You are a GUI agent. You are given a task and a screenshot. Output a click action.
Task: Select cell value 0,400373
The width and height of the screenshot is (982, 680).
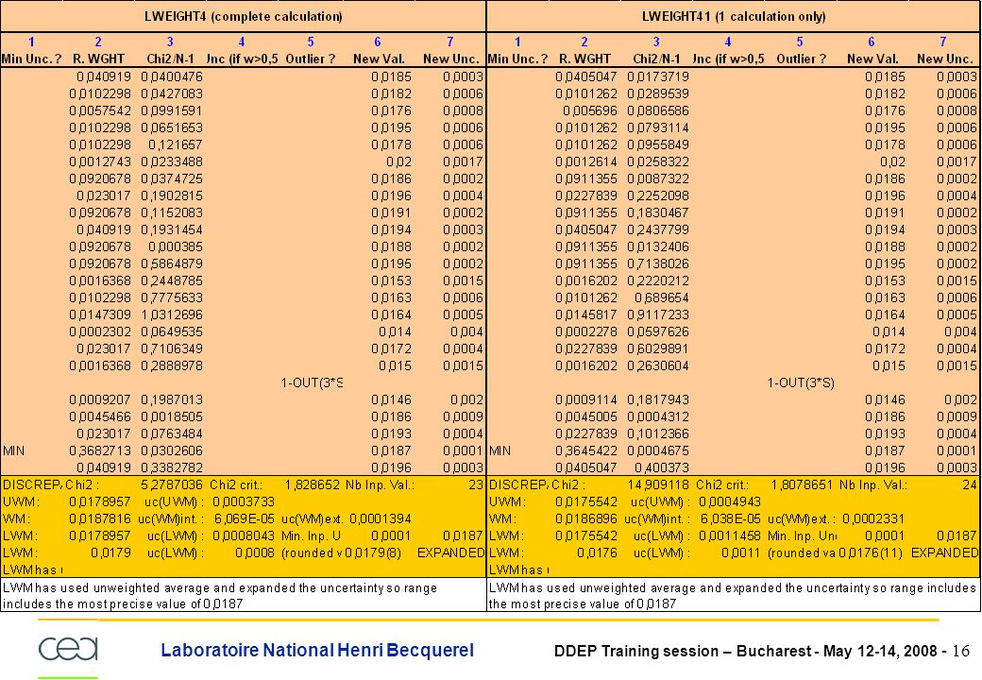661,467
